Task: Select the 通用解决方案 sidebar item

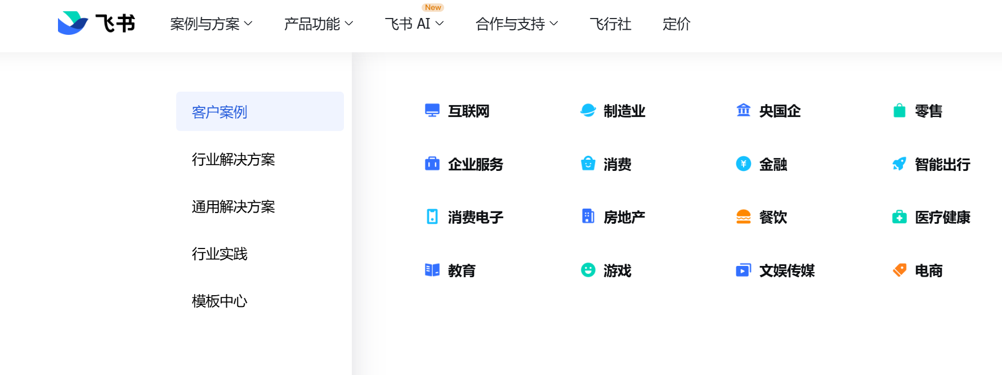Action: 233,206
